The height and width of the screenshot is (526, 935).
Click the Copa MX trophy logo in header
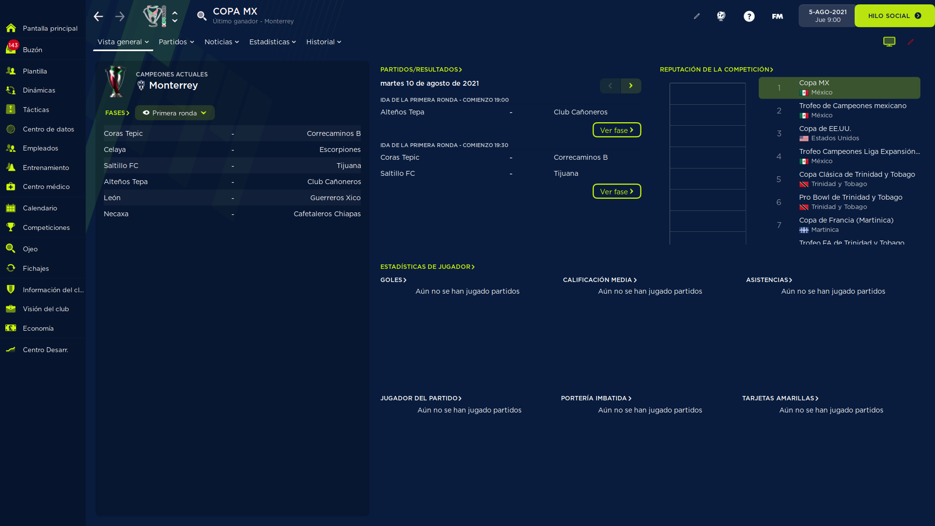click(155, 16)
